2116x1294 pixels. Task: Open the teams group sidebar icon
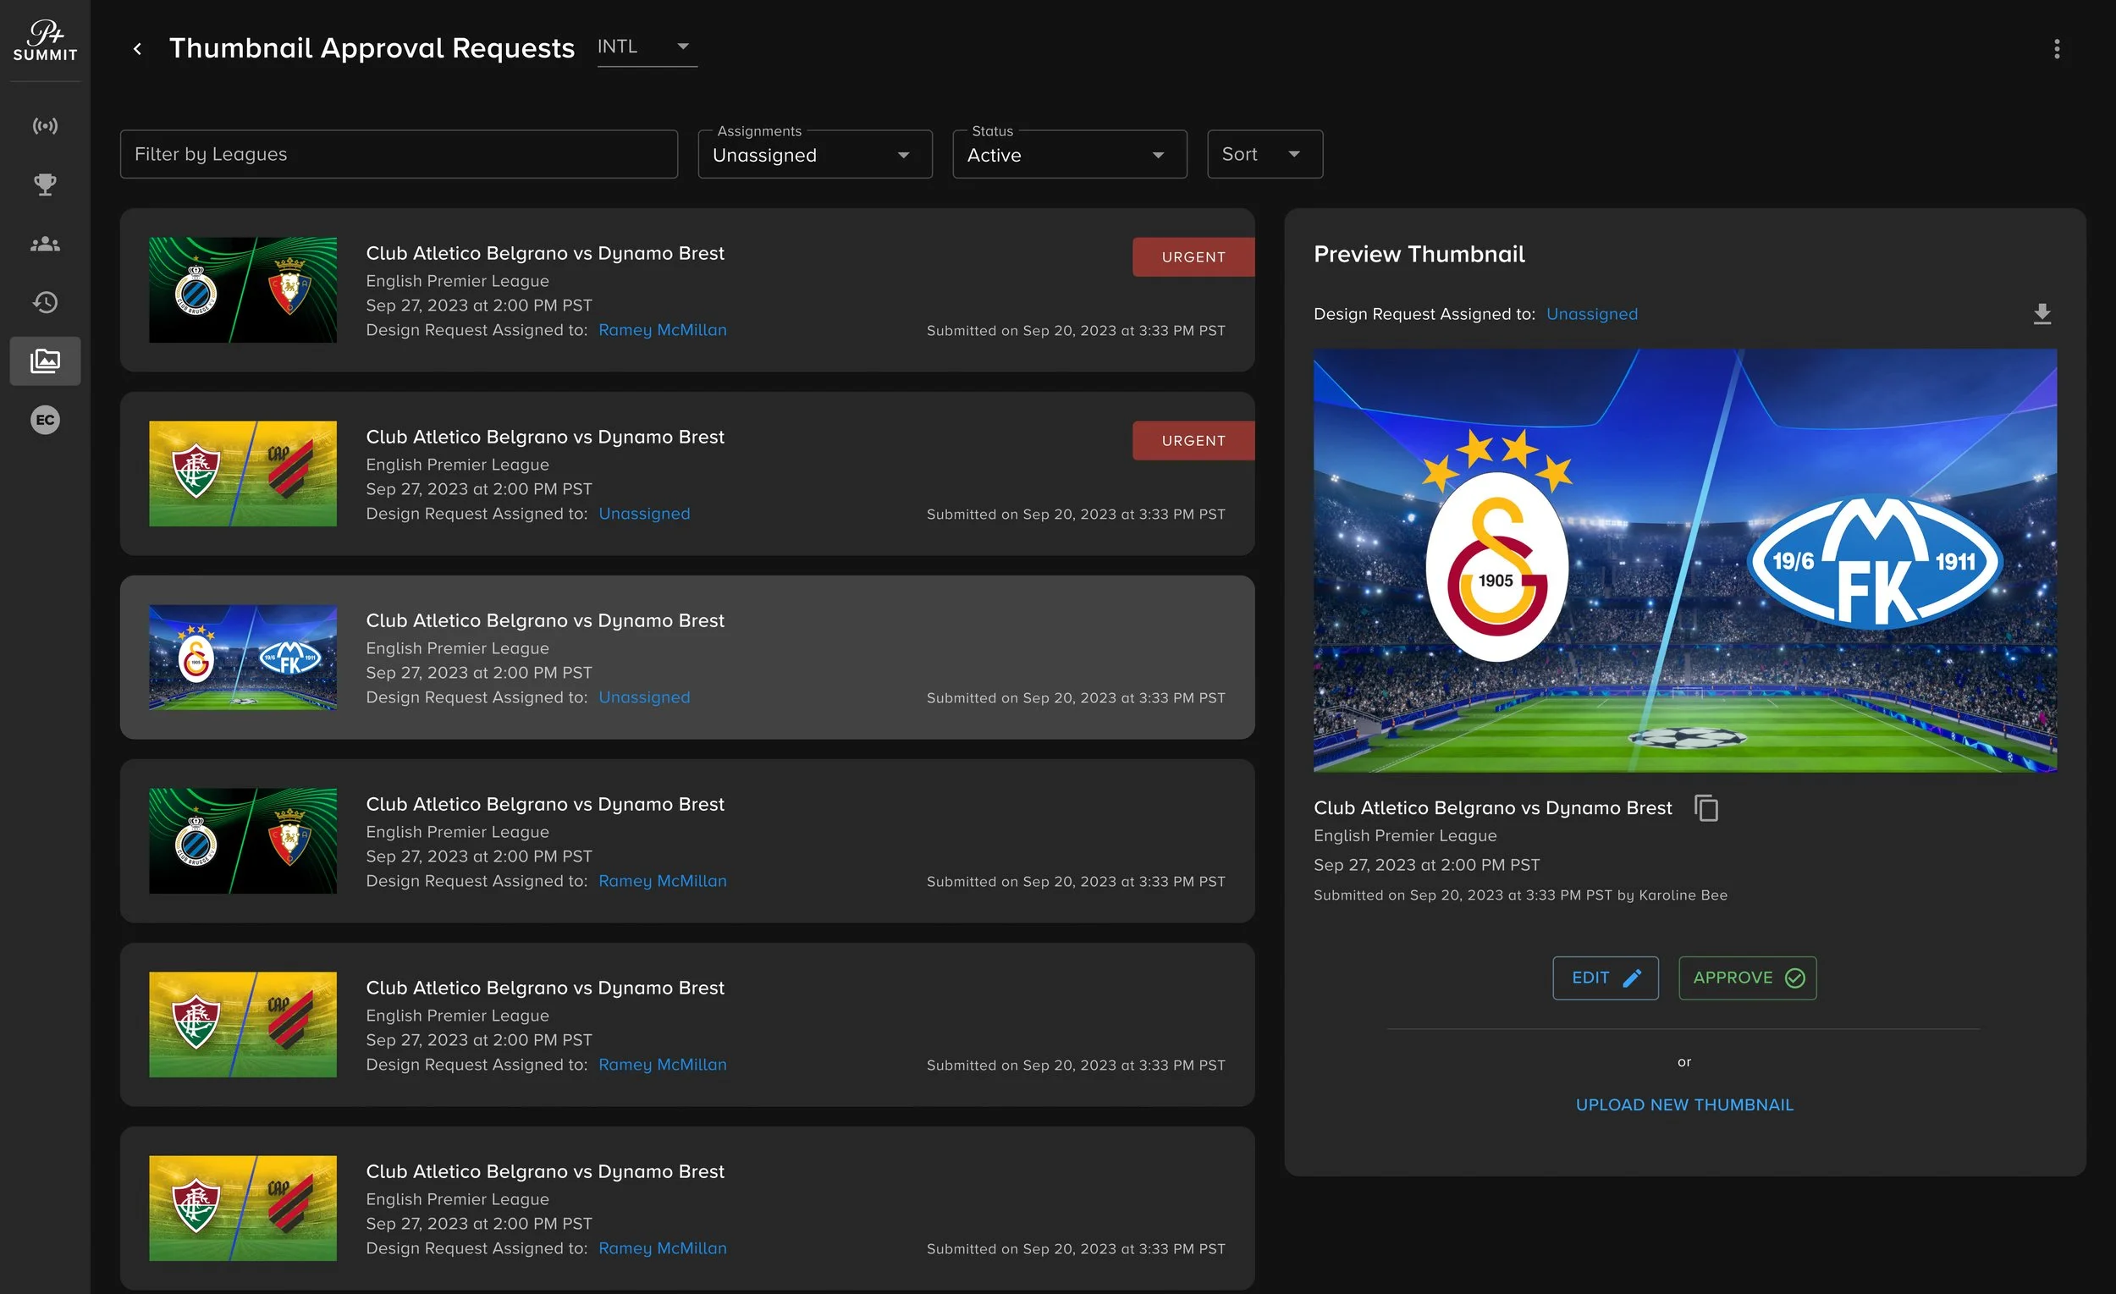coord(45,244)
